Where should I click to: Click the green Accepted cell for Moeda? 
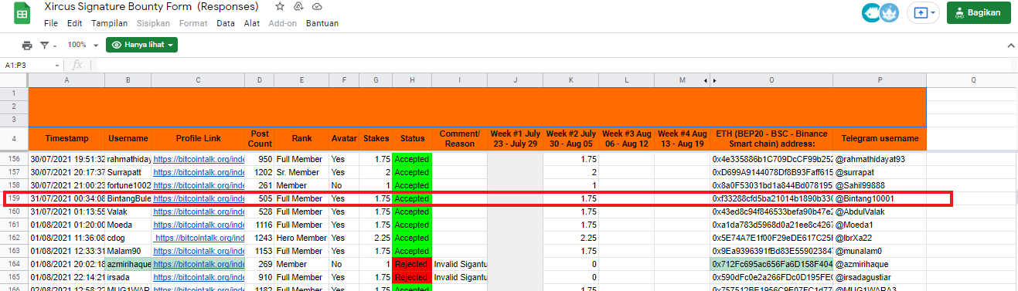tap(412, 225)
